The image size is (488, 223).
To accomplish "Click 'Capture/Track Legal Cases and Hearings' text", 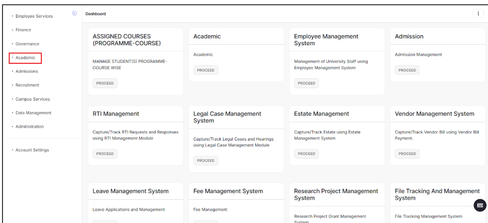I will 233,142.
